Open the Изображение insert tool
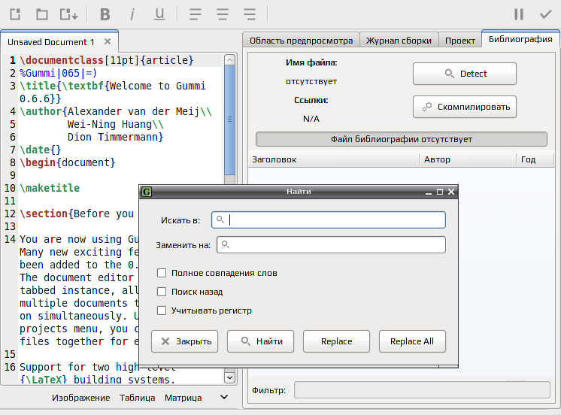The width and height of the screenshot is (561, 415). 81,398
